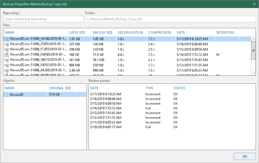The height and width of the screenshot is (163, 259).
Task: Click the file icon of fileserv05.vm-51086_AE2BD
Action: (7, 70)
